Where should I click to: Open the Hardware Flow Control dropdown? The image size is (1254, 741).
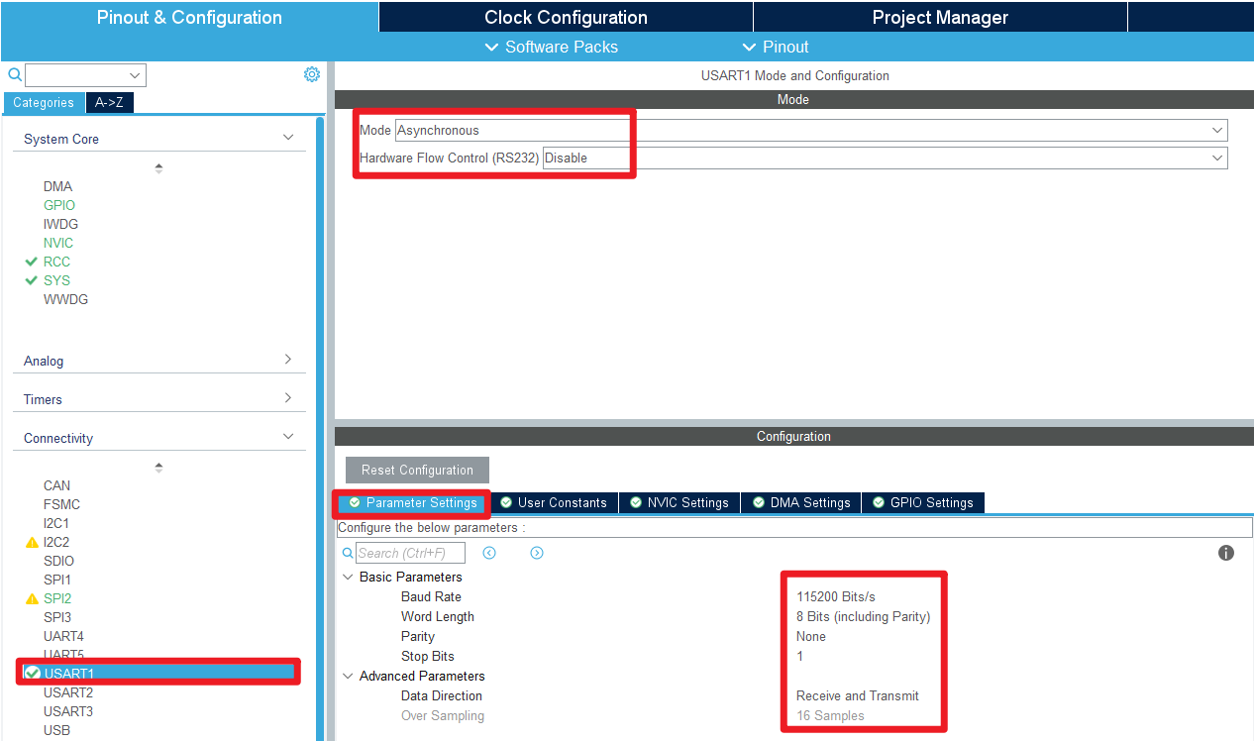[x=884, y=158]
